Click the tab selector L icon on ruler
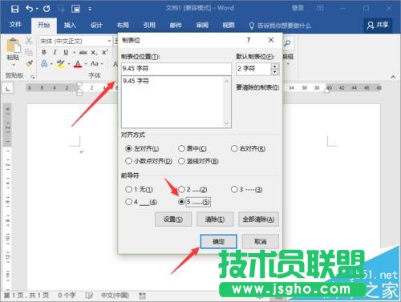This screenshot has height=302, width=401. coord(8,88)
